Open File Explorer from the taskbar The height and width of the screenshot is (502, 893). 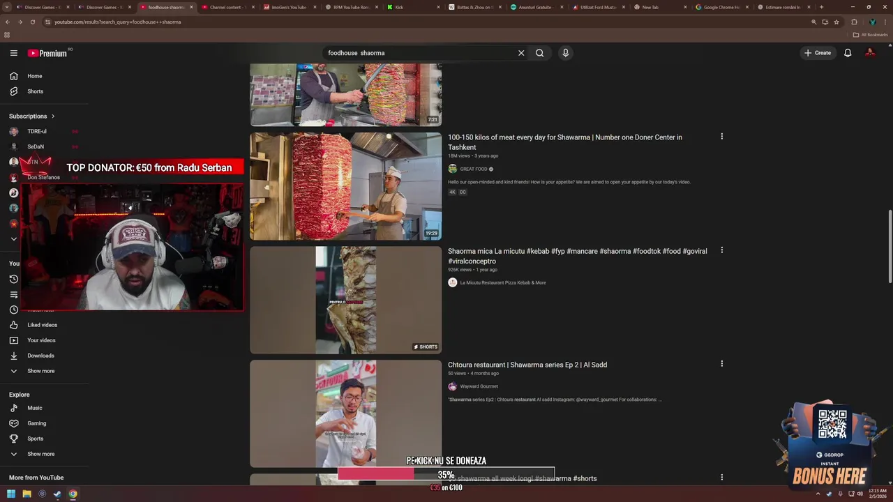[x=27, y=494]
